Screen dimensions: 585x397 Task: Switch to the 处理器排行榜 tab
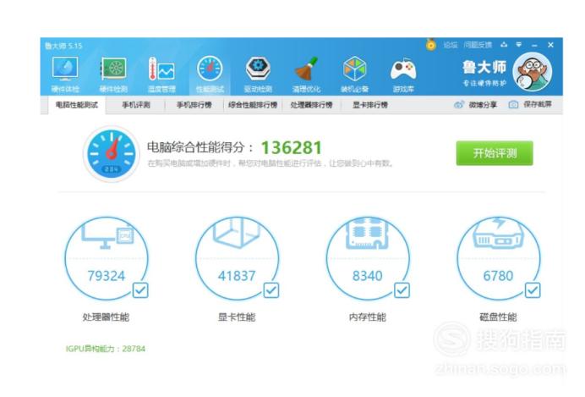click(311, 105)
